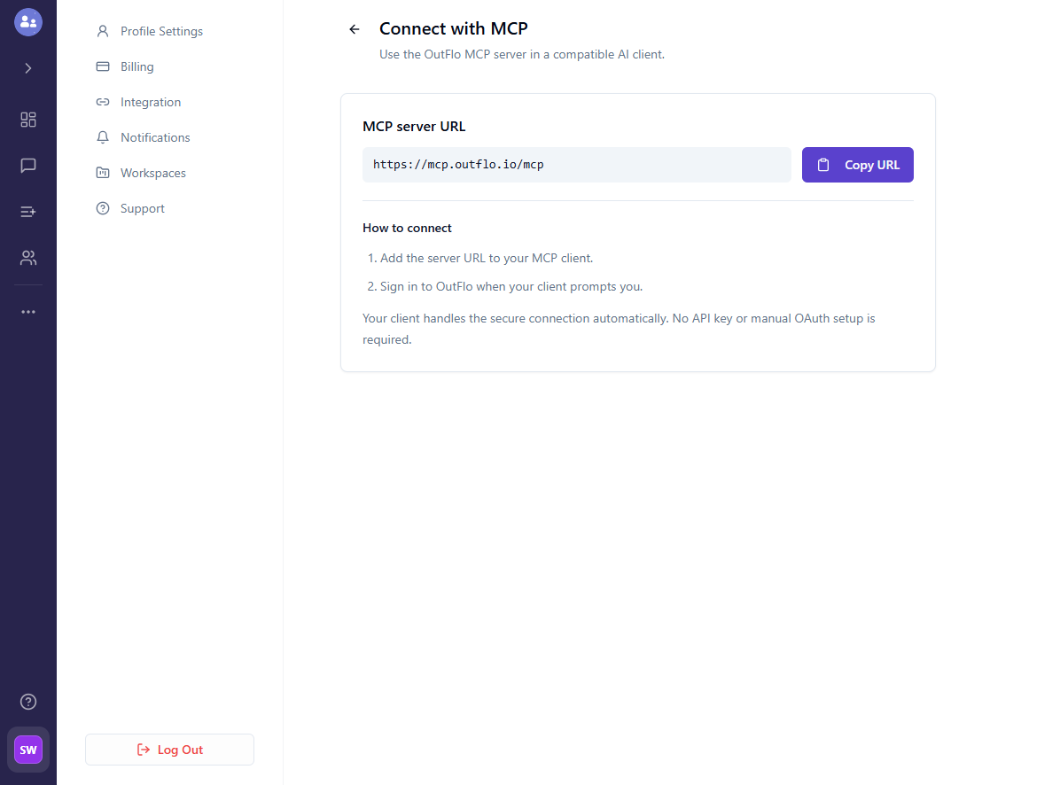This screenshot has height=785, width=1060.
Task: Open the three-dots more menu
Action: pos(28,312)
